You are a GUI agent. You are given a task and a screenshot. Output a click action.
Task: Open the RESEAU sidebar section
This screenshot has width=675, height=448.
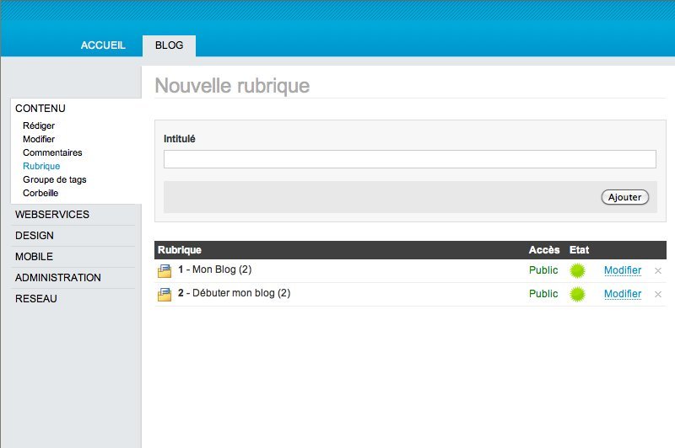pos(36,299)
